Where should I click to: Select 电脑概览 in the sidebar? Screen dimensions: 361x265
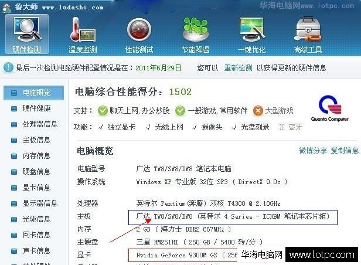(x=33, y=93)
